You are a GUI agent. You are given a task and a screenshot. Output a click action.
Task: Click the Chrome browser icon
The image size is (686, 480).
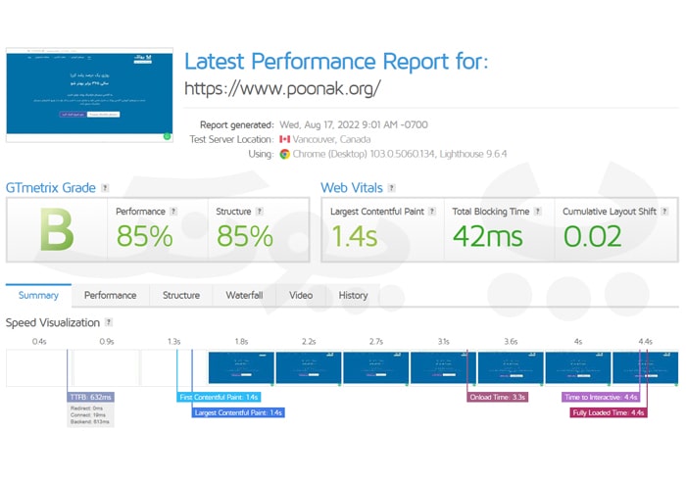click(285, 154)
